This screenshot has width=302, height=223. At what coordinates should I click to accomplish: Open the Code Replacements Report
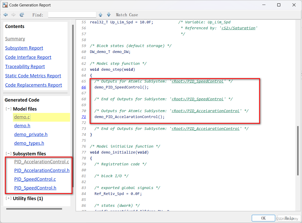click(x=33, y=85)
